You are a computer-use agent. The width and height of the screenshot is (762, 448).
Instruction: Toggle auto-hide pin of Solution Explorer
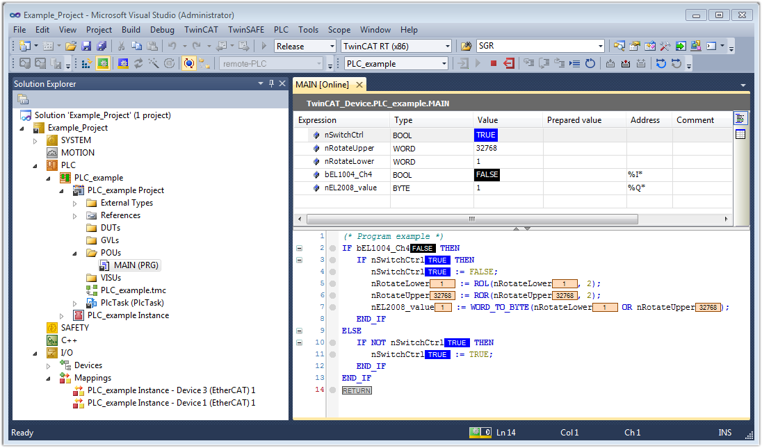point(271,83)
